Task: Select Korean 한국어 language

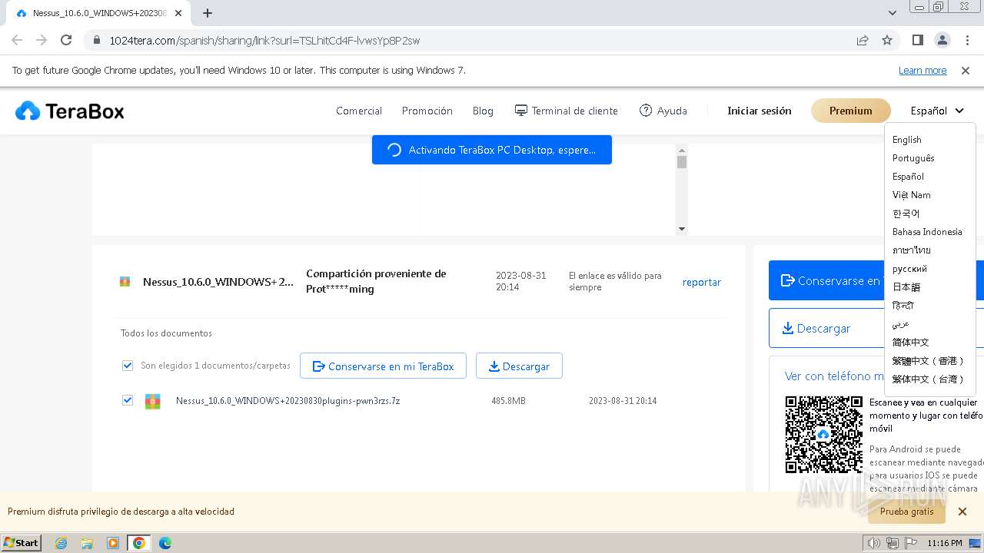Action: [x=906, y=214]
